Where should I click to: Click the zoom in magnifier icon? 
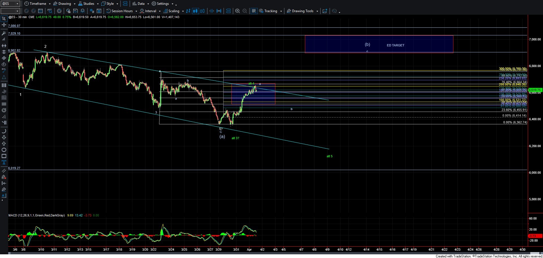[238, 11]
